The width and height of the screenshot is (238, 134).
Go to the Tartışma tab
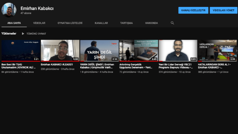[126, 23]
